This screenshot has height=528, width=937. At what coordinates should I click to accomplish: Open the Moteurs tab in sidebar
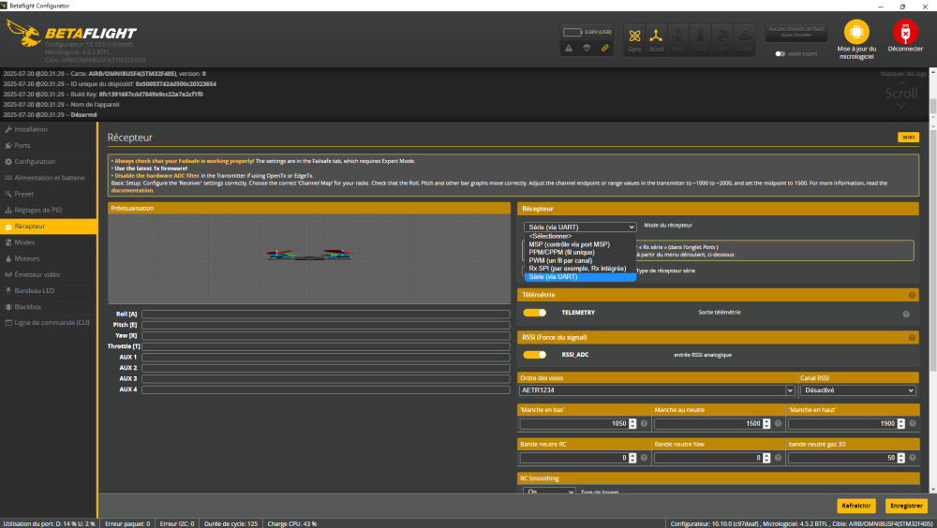[27, 258]
